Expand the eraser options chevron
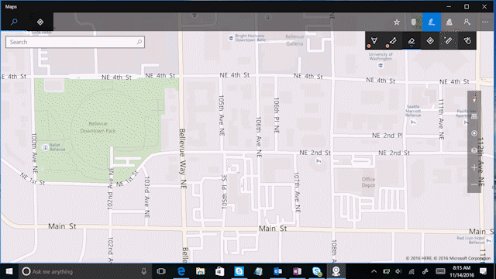 click(x=412, y=46)
